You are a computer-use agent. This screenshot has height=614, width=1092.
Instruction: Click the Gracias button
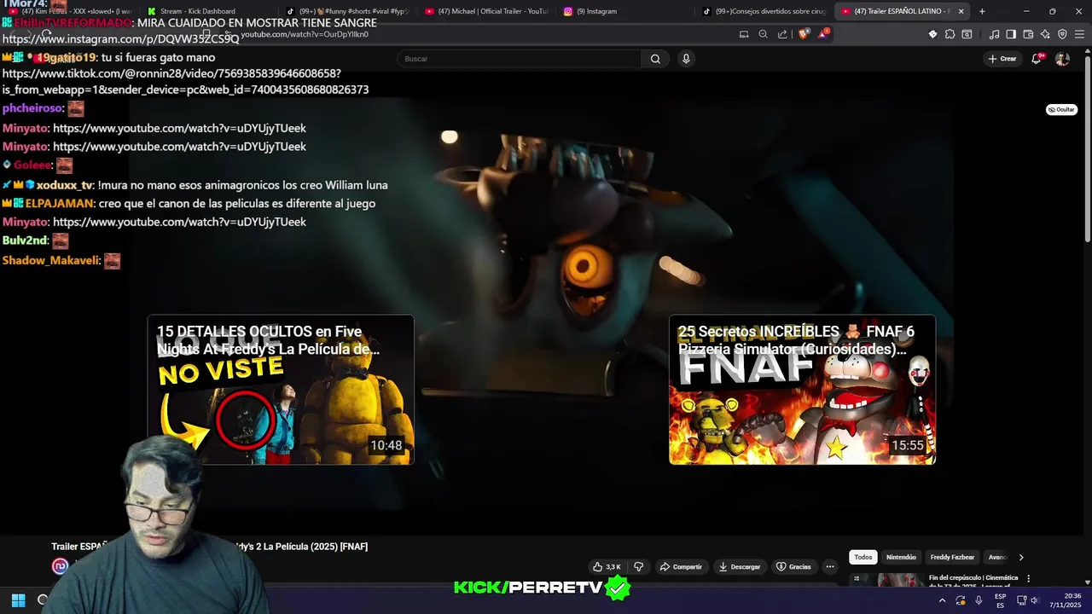(793, 567)
